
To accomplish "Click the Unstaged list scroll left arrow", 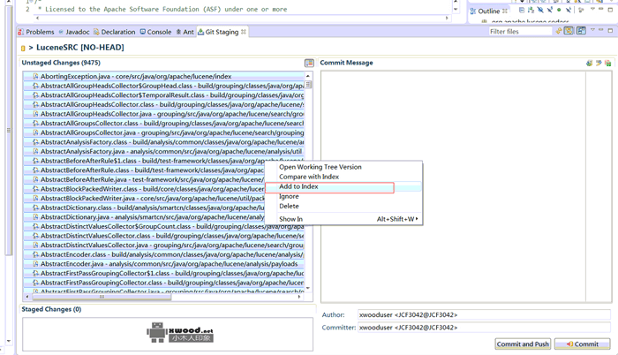I will pos(27,297).
